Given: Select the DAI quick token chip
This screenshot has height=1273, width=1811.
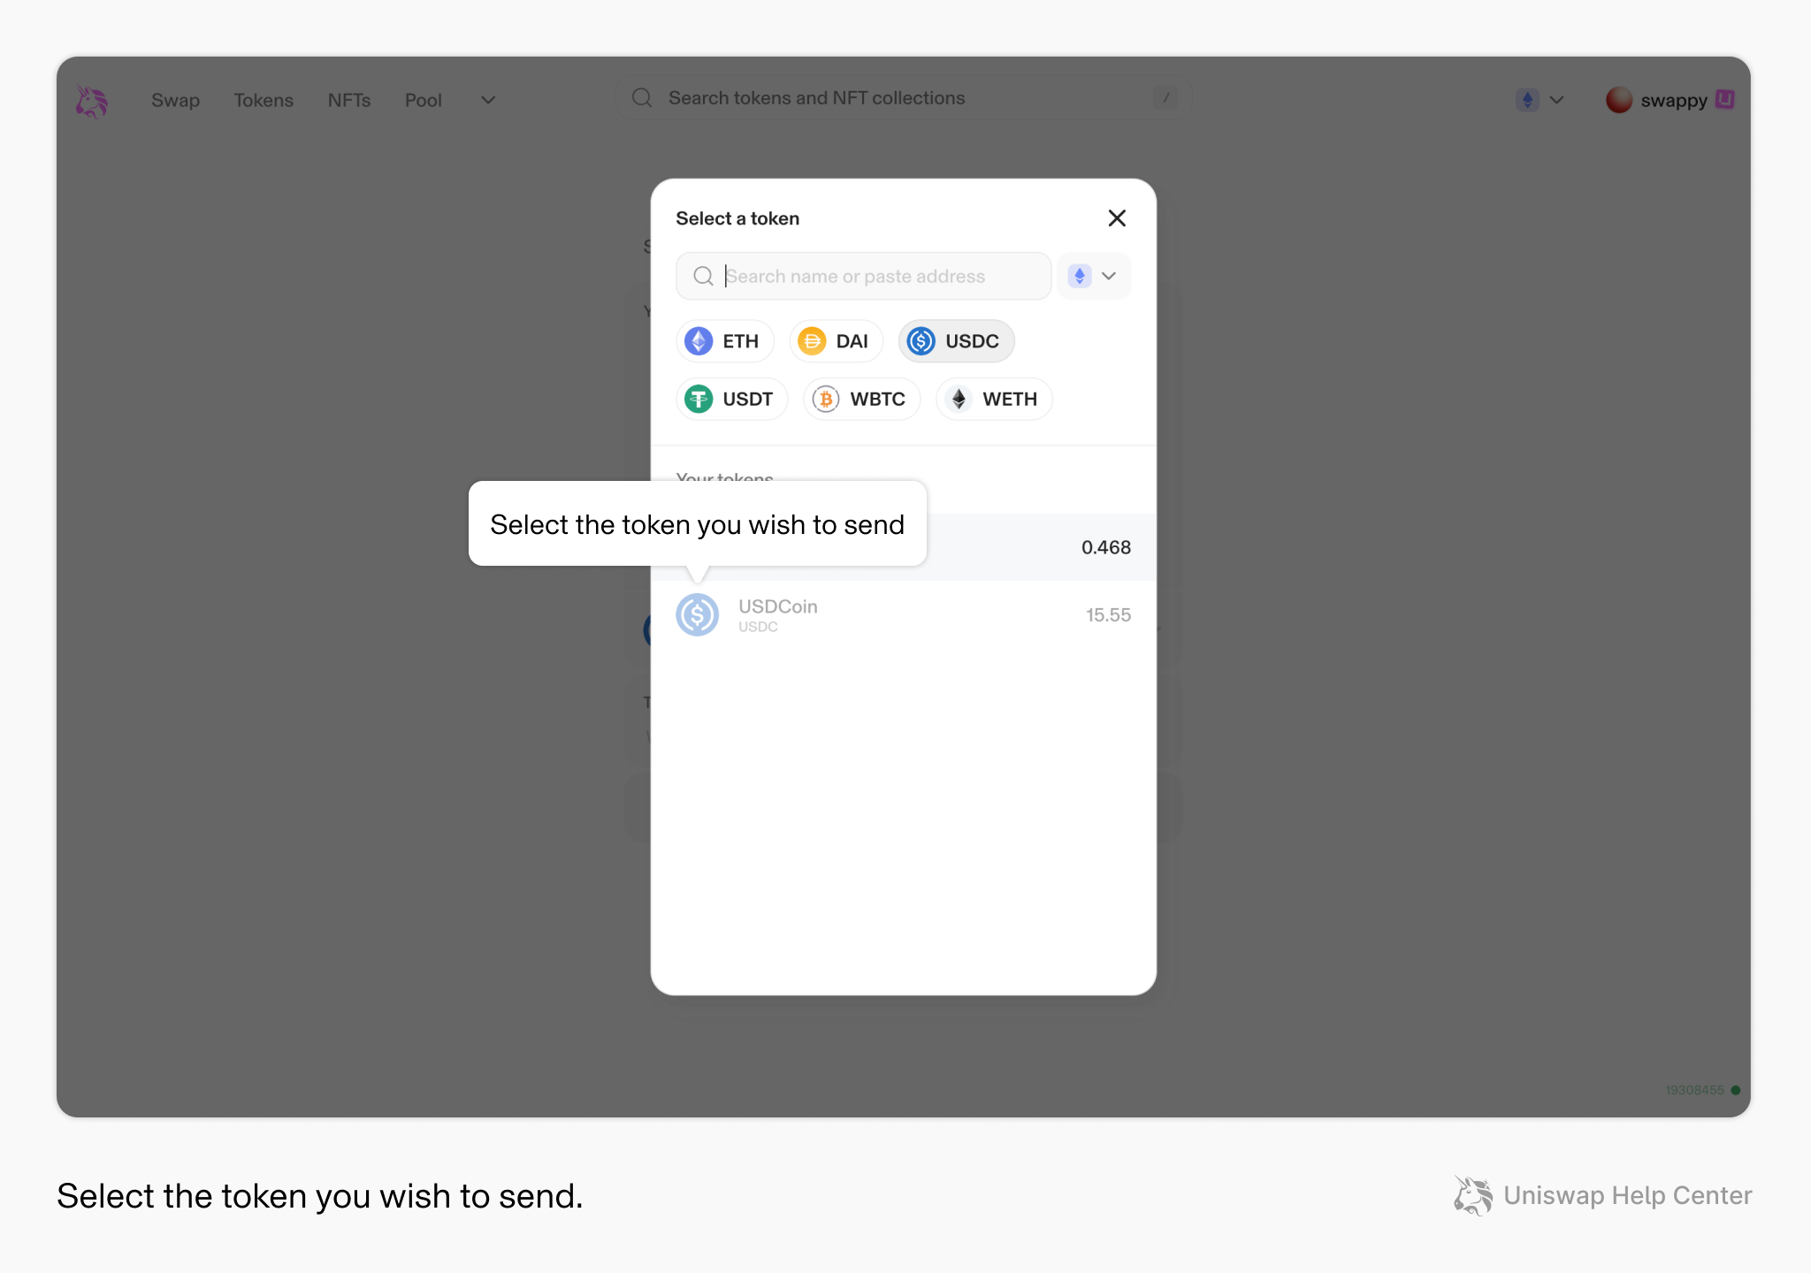Looking at the screenshot, I should [x=836, y=341].
